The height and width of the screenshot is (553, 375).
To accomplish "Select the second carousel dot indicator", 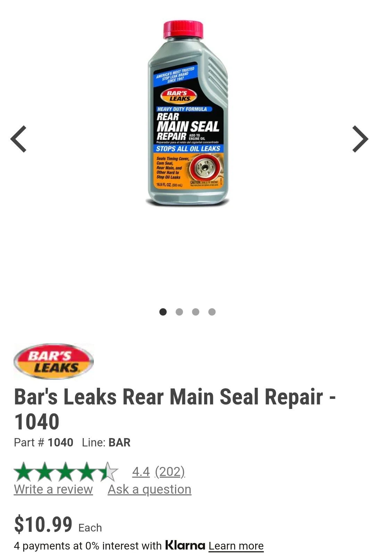I will coord(179,312).
